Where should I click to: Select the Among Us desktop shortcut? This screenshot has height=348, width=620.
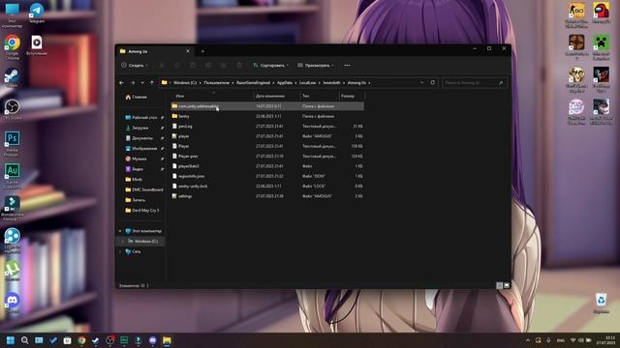coord(601,14)
